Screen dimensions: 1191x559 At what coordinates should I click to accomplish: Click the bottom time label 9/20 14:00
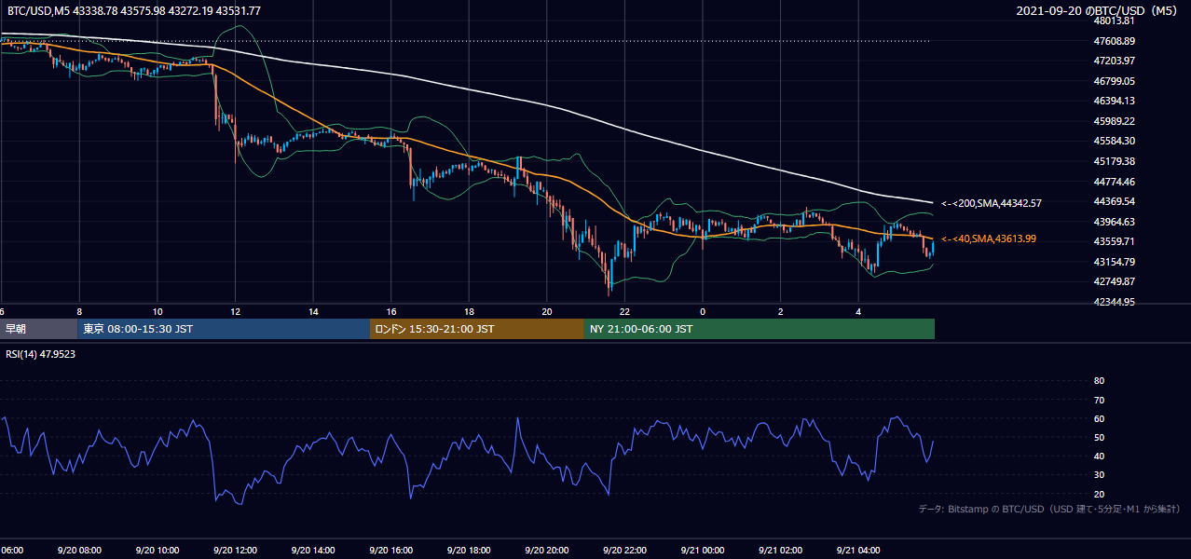coord(312,551)
